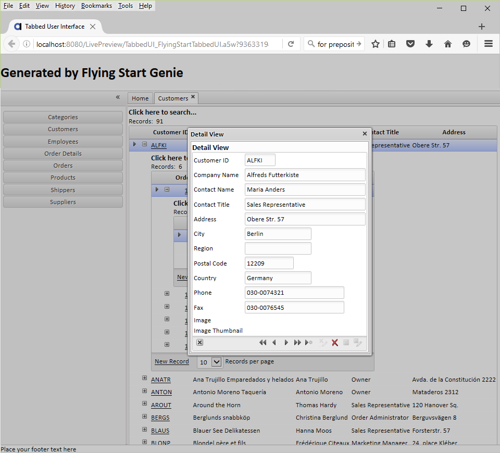Click the New Record link
Screen dimensions: 500x453
click(x=172, y=361)
